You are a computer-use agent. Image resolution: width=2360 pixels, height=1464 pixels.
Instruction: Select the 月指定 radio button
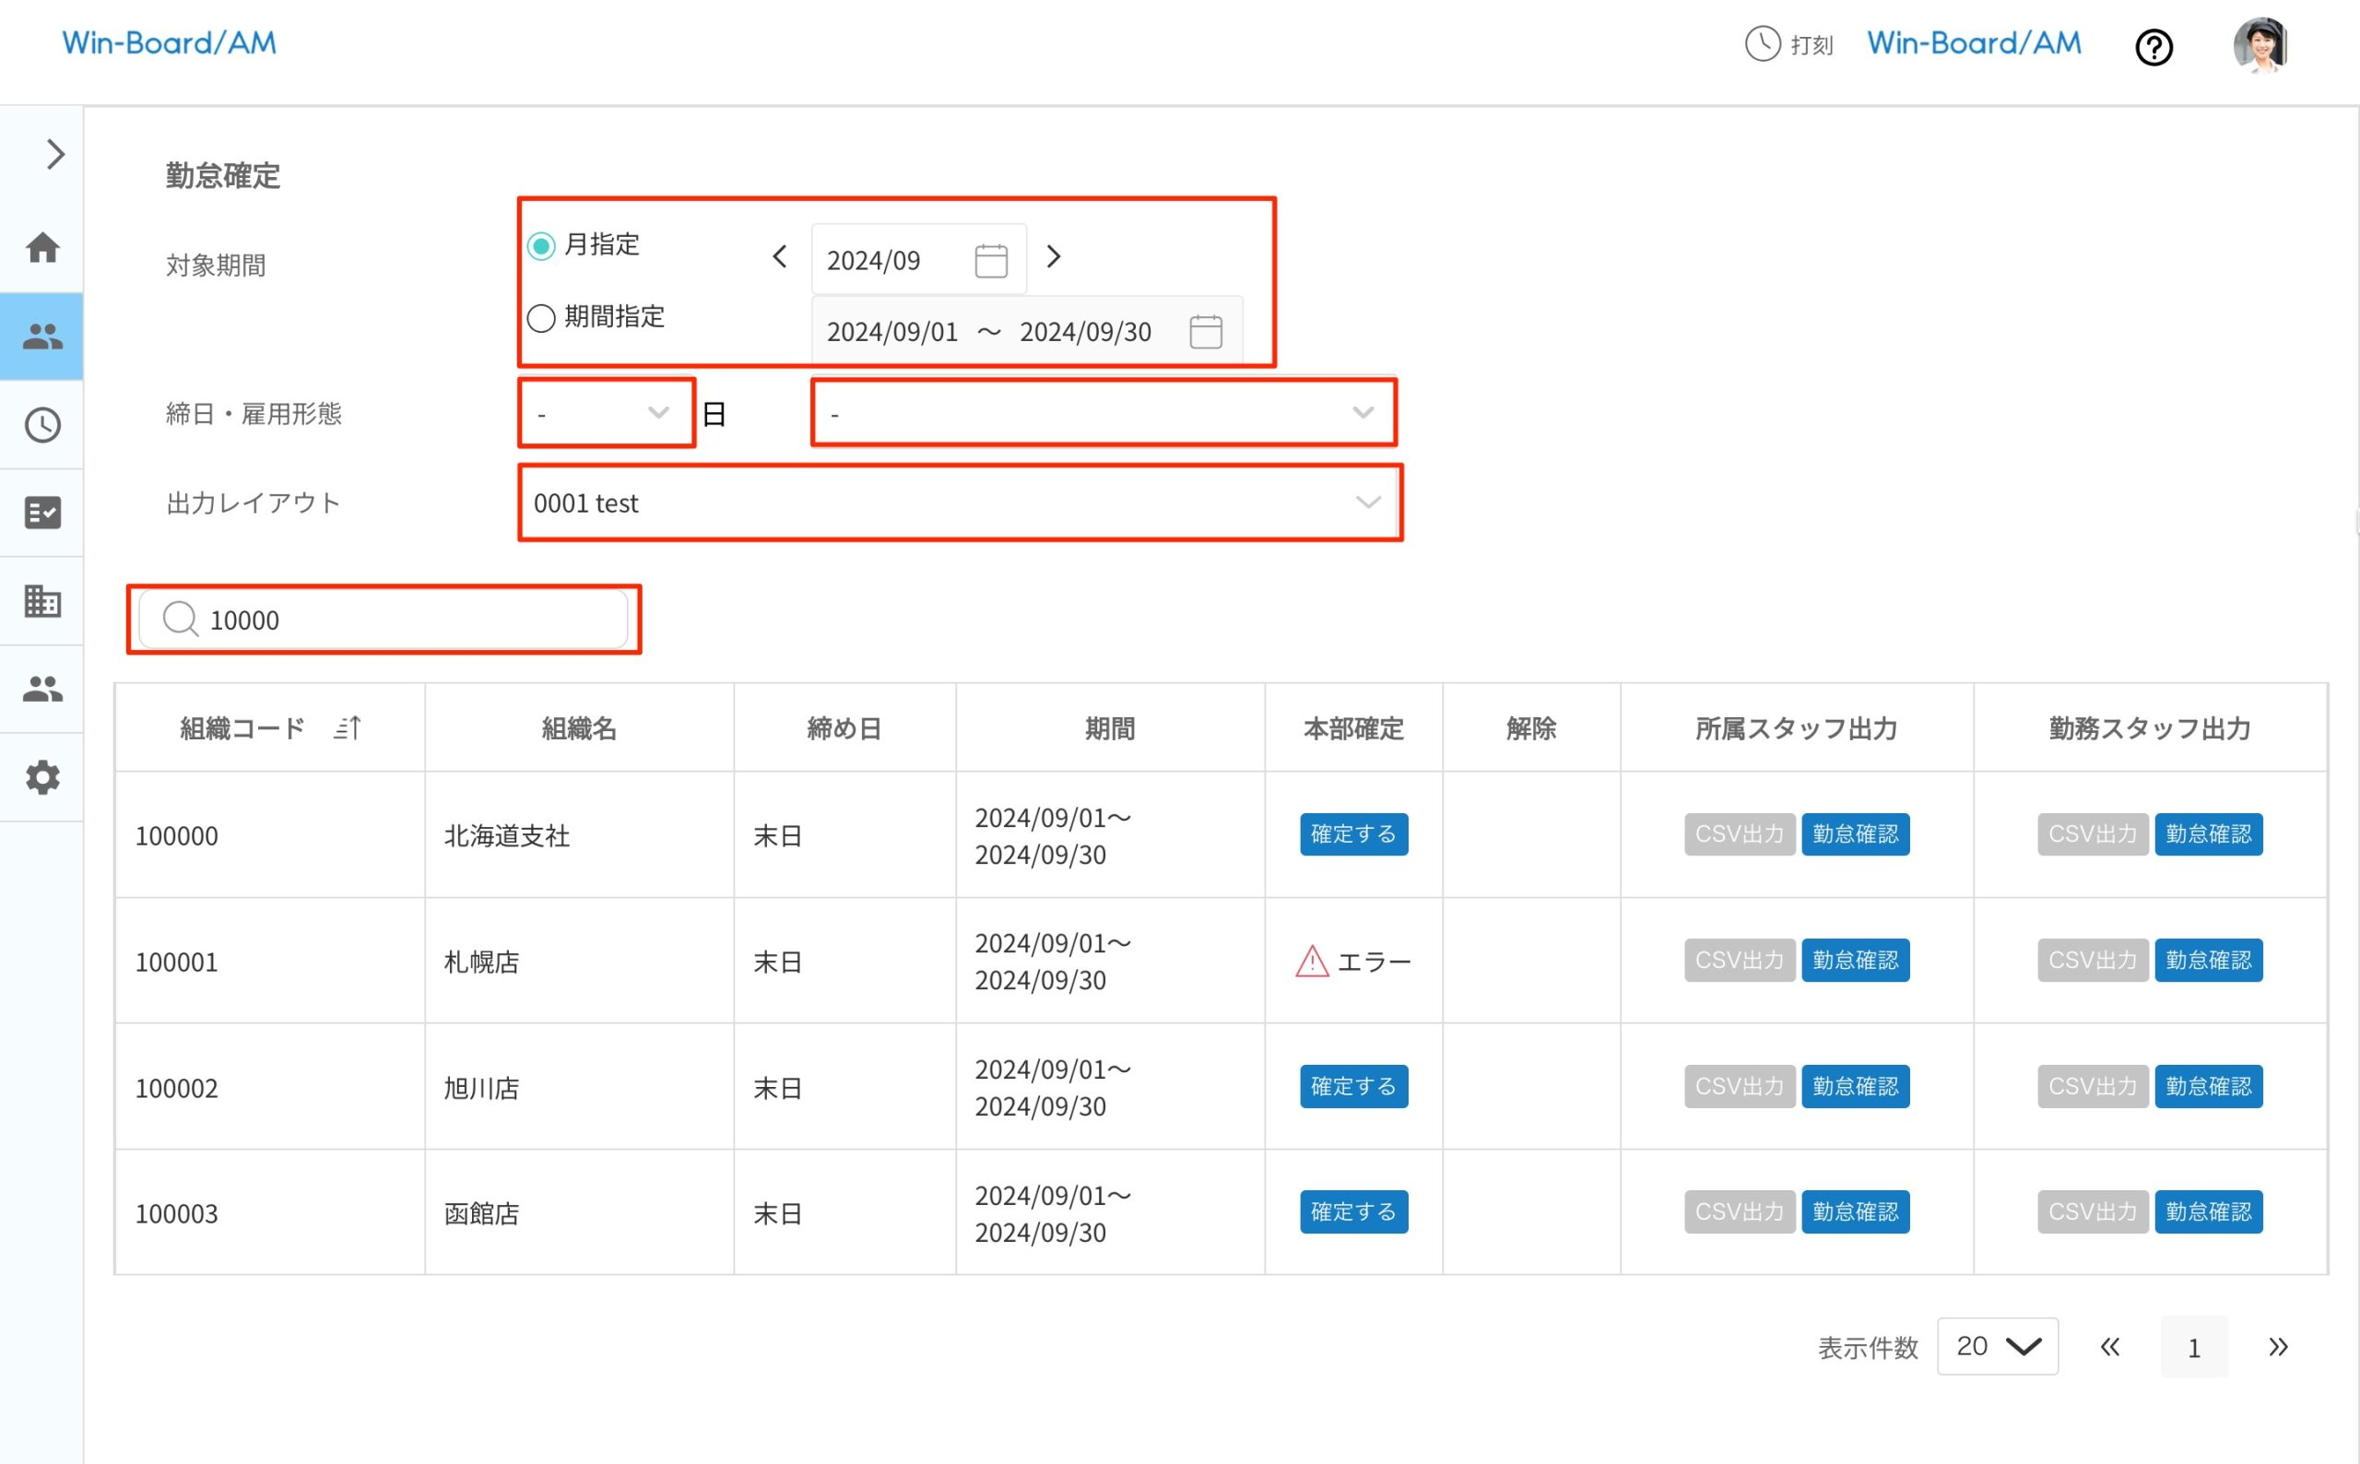541,246
